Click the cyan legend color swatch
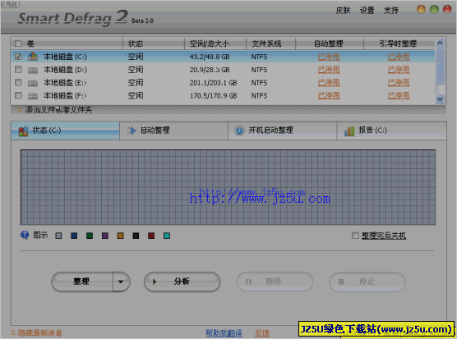 167,236
